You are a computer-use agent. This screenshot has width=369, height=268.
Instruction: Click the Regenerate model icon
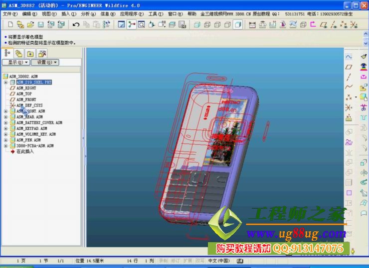pos(106,24)
